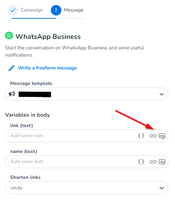This screenshot has width=175, height=207.
Task: Open the Shorten links cm.to dropdown
Action: point(87,188)
